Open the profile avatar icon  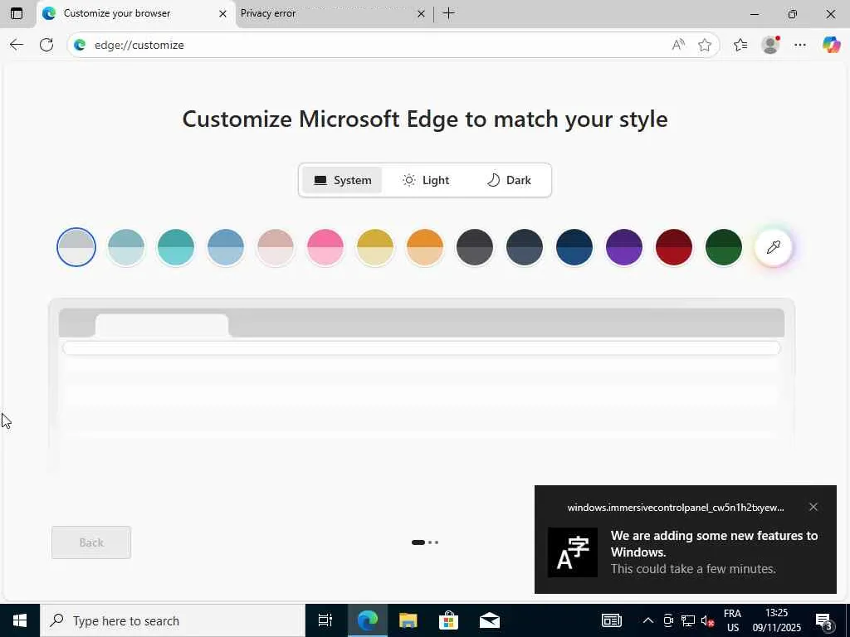tap(770, 45)
